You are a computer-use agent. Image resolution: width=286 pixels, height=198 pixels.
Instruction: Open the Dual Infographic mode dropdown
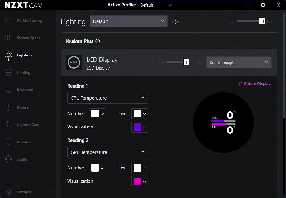click(239, 62)
